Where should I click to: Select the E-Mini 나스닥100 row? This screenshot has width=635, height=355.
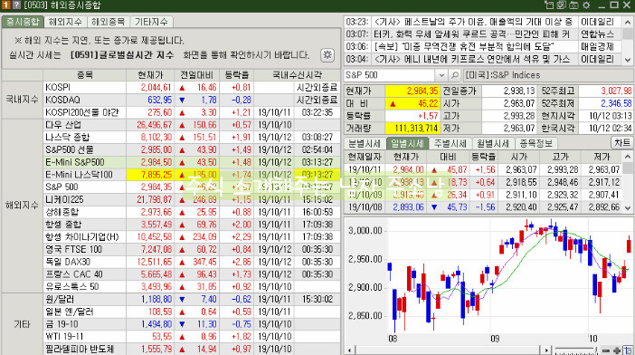coord(192,175)
